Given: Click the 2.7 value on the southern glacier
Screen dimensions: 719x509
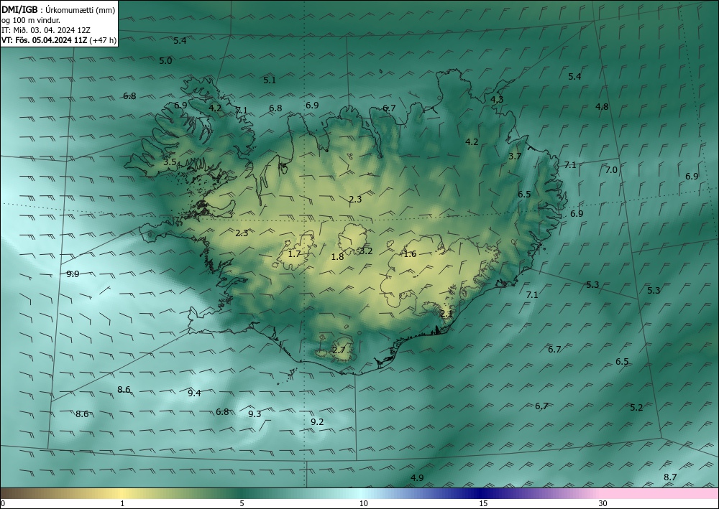Looking at the screenshot, I should point(339,350).
